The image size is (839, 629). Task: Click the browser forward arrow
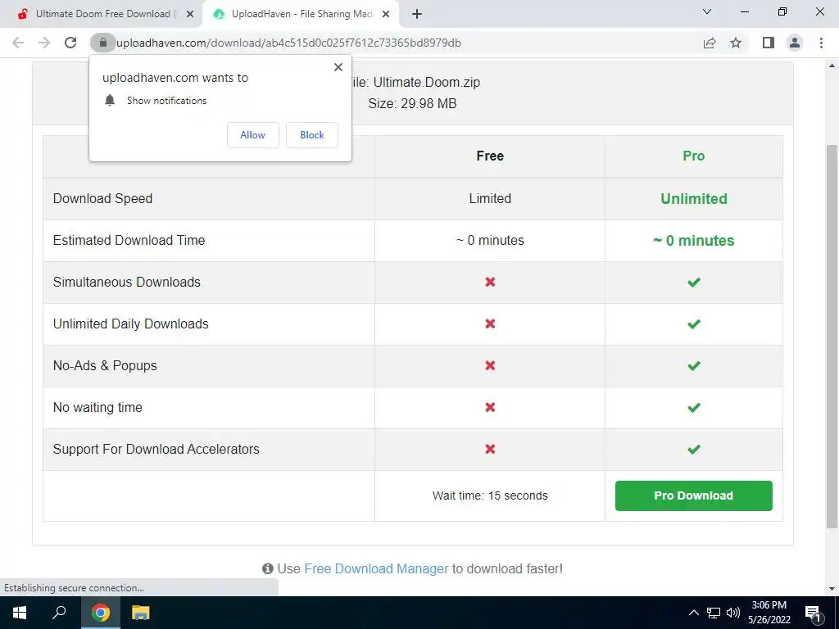tap(44, 43)
